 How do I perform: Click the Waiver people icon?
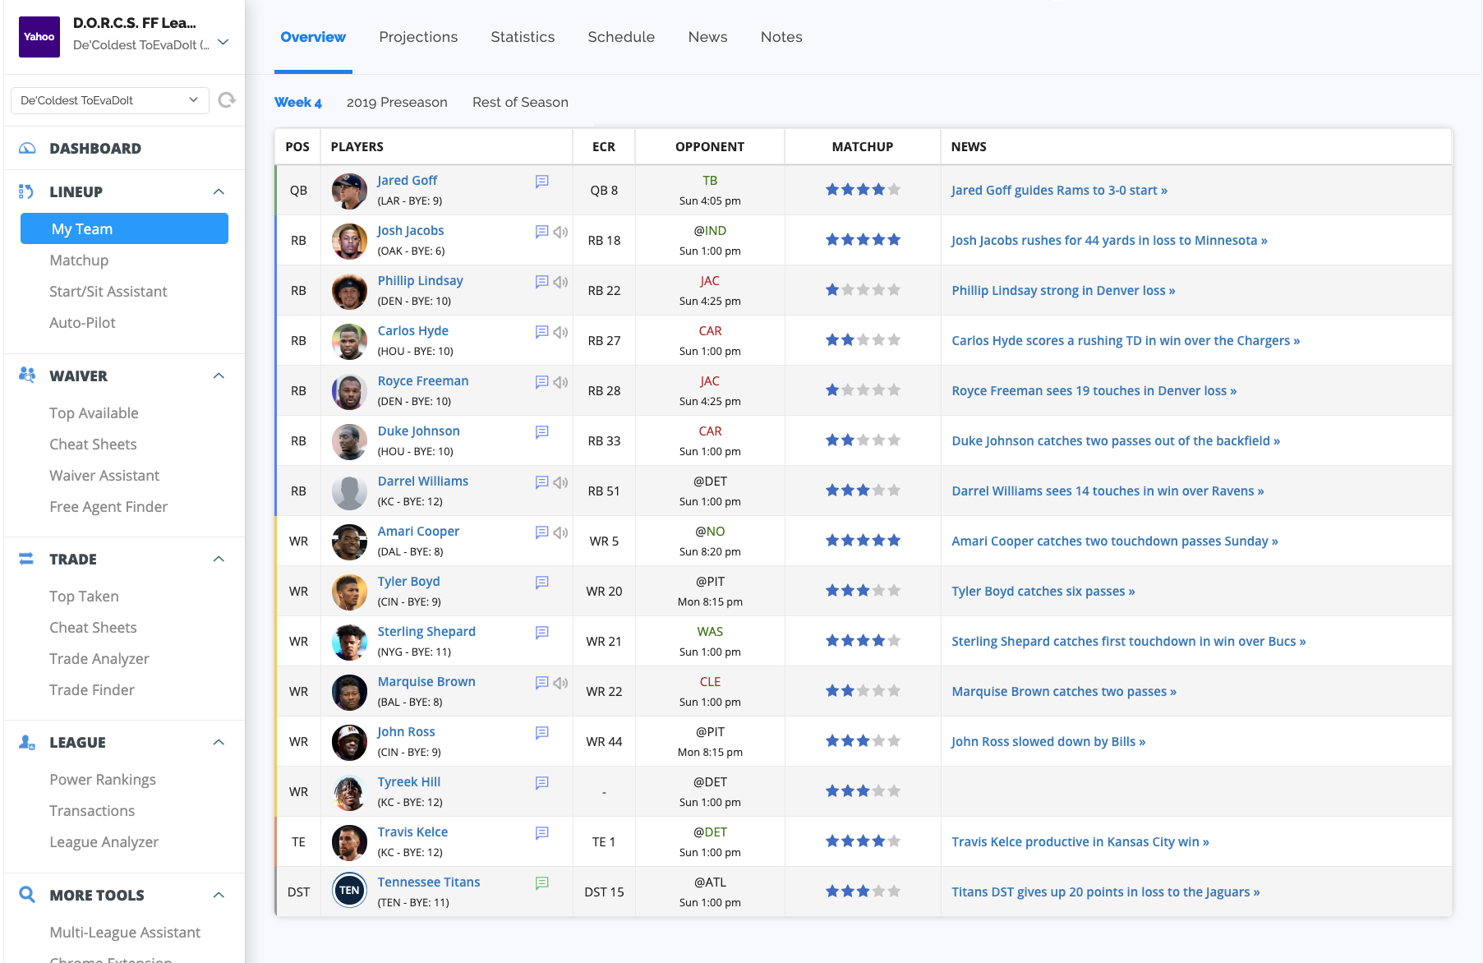click(x=27, y=376)
